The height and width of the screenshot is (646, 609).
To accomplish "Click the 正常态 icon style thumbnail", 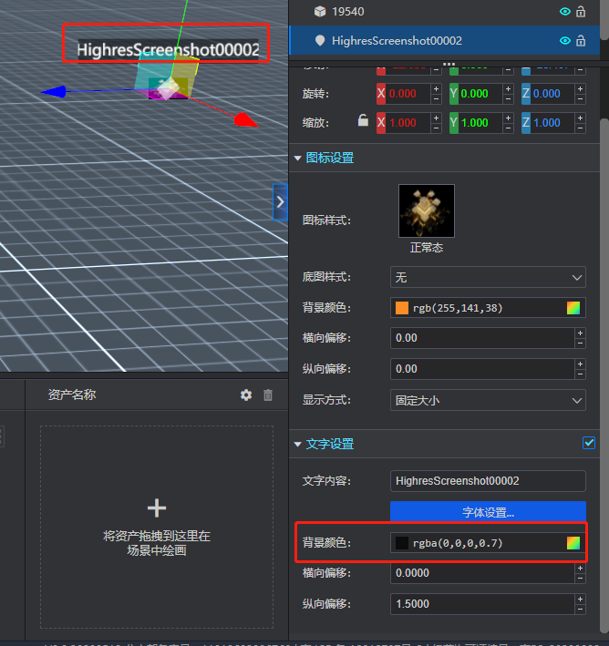I will (x=427, y=210).
